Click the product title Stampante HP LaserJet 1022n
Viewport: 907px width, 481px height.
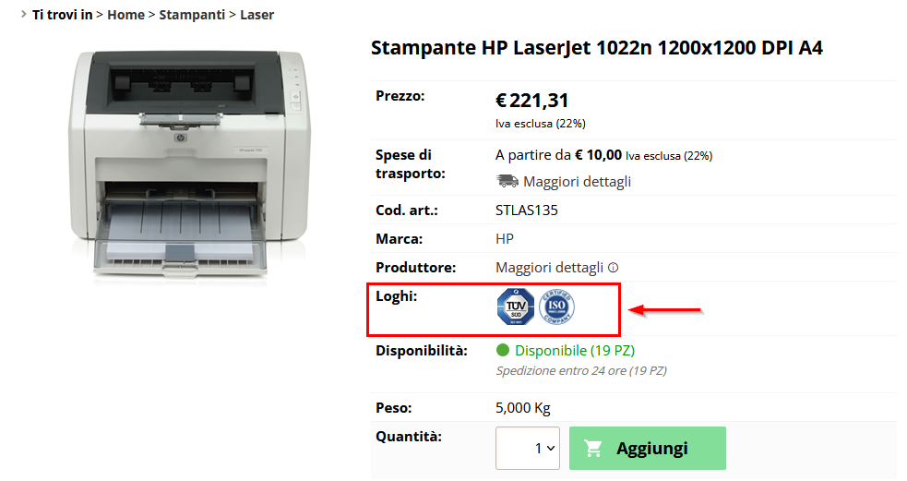point(596,47)
